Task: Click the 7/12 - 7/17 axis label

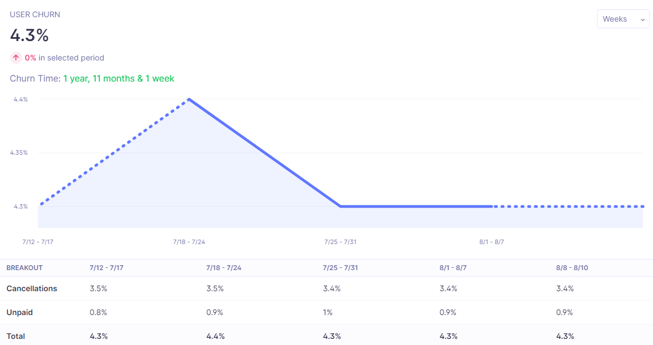Action: tap(38, 242)
